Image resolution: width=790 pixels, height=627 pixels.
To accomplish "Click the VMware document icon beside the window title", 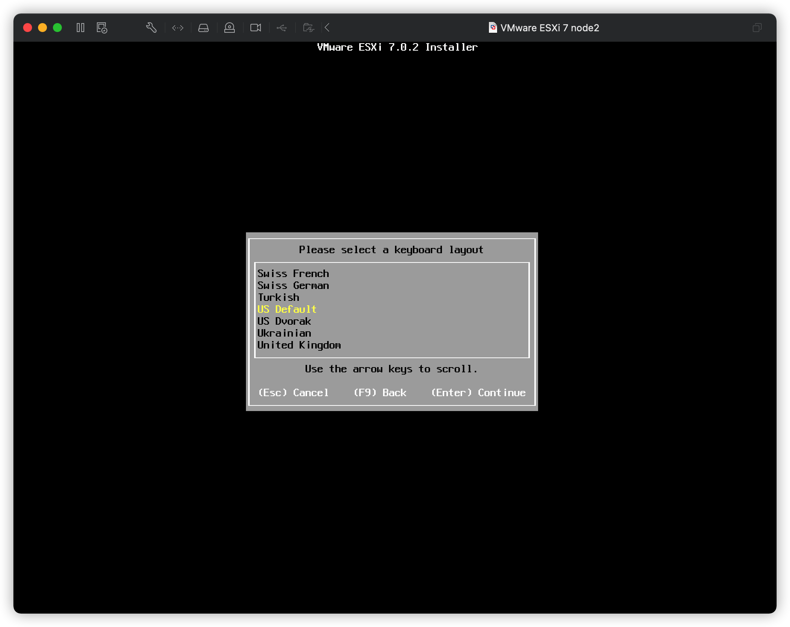I will [x=493, y=28].
